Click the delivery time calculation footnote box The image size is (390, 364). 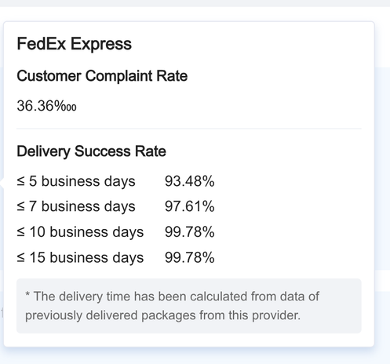tap(189, 306)
